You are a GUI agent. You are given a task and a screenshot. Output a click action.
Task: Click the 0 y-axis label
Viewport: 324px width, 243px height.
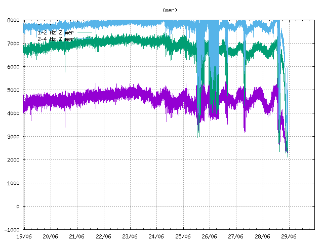coord(18,207)
